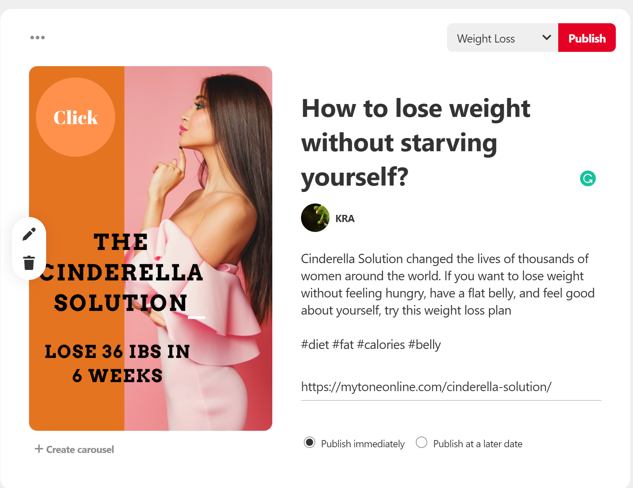Select the Publish immediately radio button

310,443
